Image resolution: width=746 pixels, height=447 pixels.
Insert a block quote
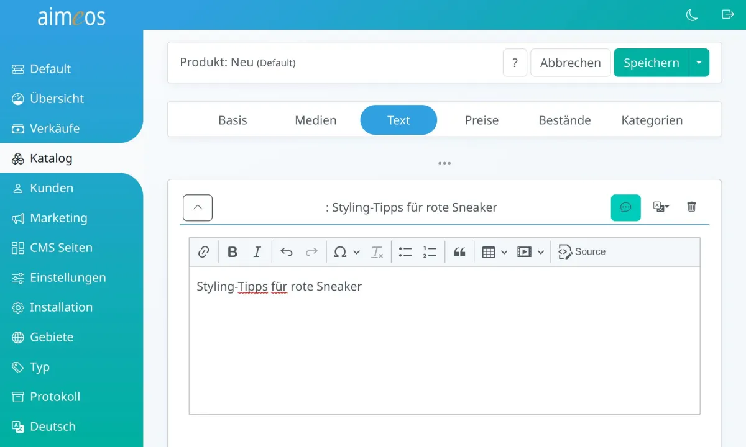(459, 251)
